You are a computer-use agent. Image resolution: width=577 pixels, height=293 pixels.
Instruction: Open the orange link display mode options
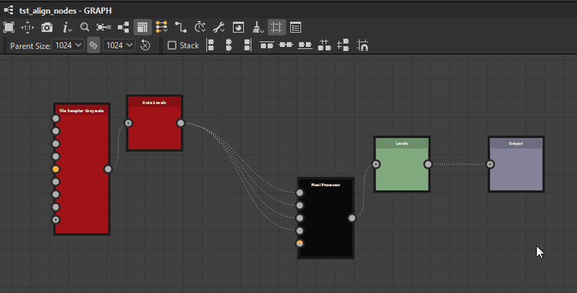[x=162, y=27]
